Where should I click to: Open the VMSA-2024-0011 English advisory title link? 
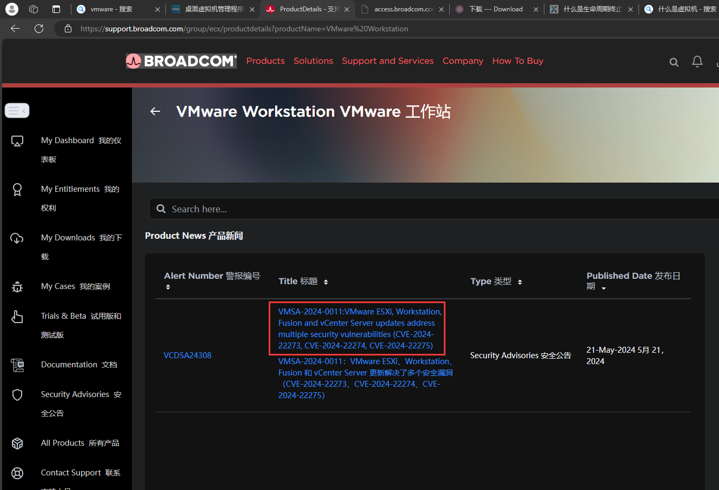(359, 328)
